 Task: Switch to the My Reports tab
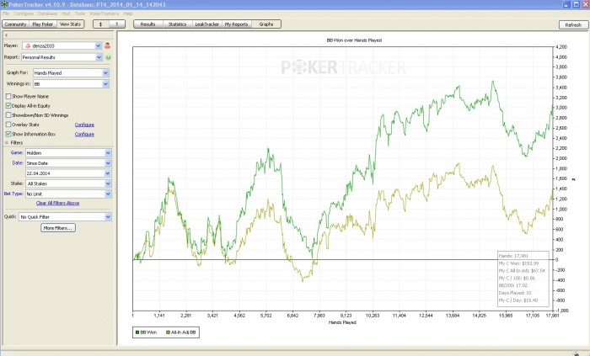[x=236, y=24]
